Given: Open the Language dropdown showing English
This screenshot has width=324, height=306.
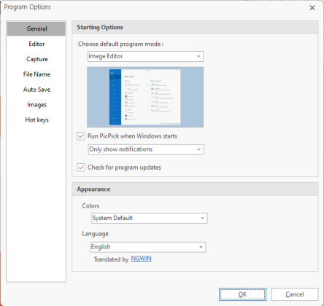Looking at the screenshot, I should tap(148, 247).
